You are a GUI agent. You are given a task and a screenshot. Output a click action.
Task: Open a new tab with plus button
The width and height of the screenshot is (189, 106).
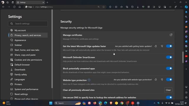tap(47, 2)
